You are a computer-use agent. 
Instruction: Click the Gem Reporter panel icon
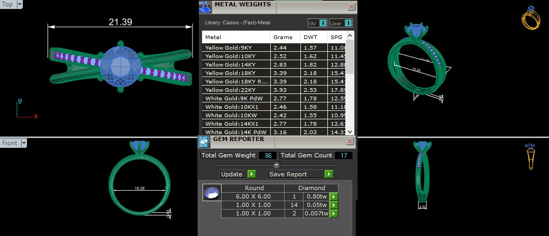(203, 141)
